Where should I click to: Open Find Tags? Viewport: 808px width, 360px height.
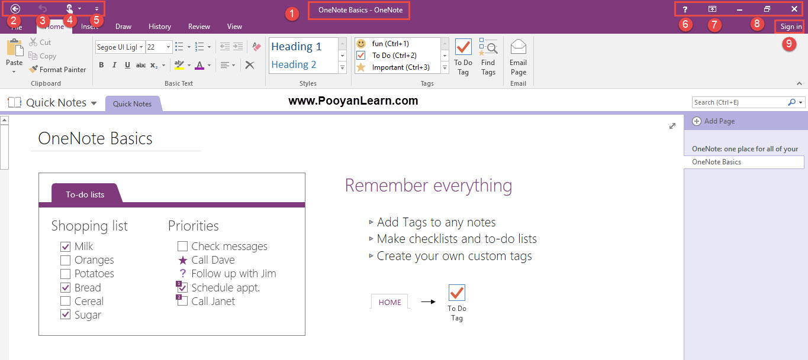point(488,57)
